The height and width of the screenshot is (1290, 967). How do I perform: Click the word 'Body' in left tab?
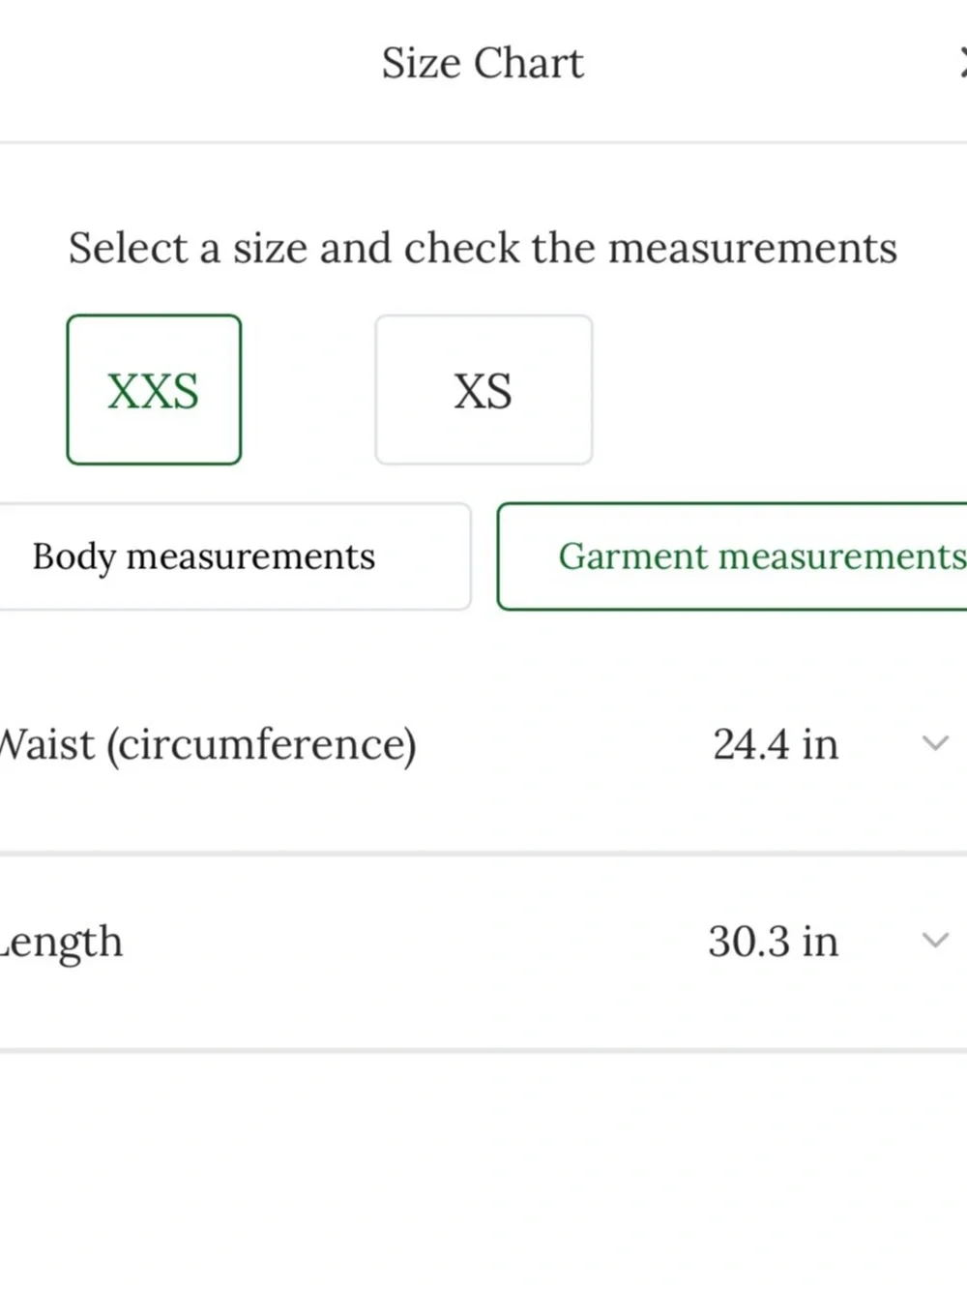[x=74, y=557]
